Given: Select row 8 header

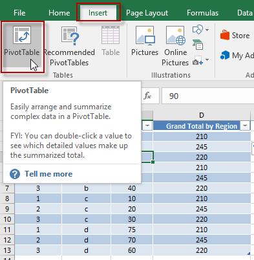Looking at the screenshot, I should click(x=7, y=199).
